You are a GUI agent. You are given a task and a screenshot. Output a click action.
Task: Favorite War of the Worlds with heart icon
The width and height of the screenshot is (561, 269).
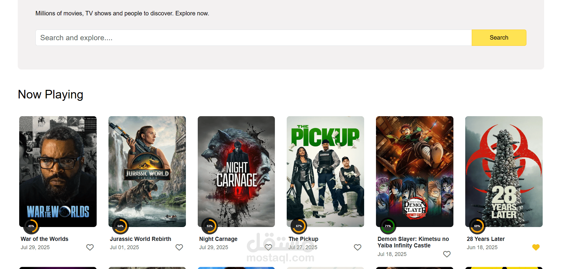tap(90, 247)
